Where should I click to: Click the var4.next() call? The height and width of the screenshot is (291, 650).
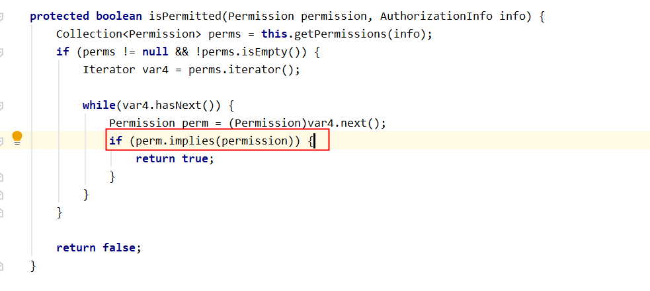click(x=346, y=123)
